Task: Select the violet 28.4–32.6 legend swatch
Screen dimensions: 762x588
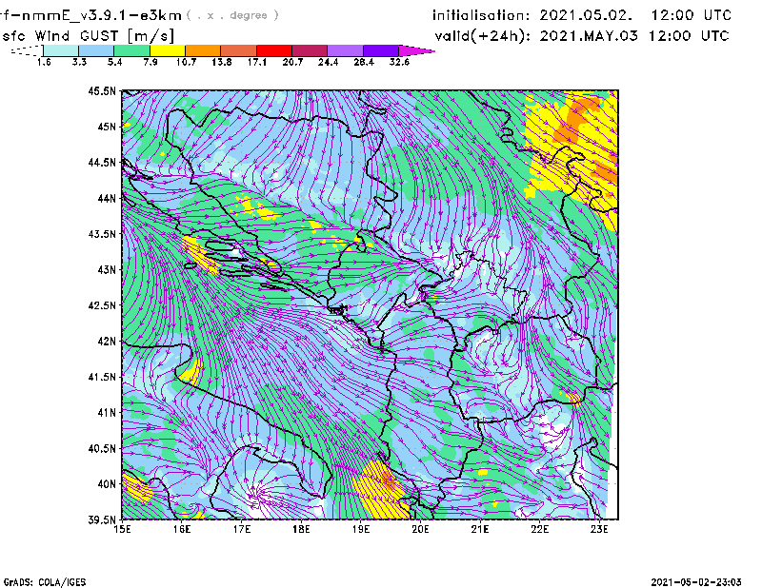Action: 380,50
